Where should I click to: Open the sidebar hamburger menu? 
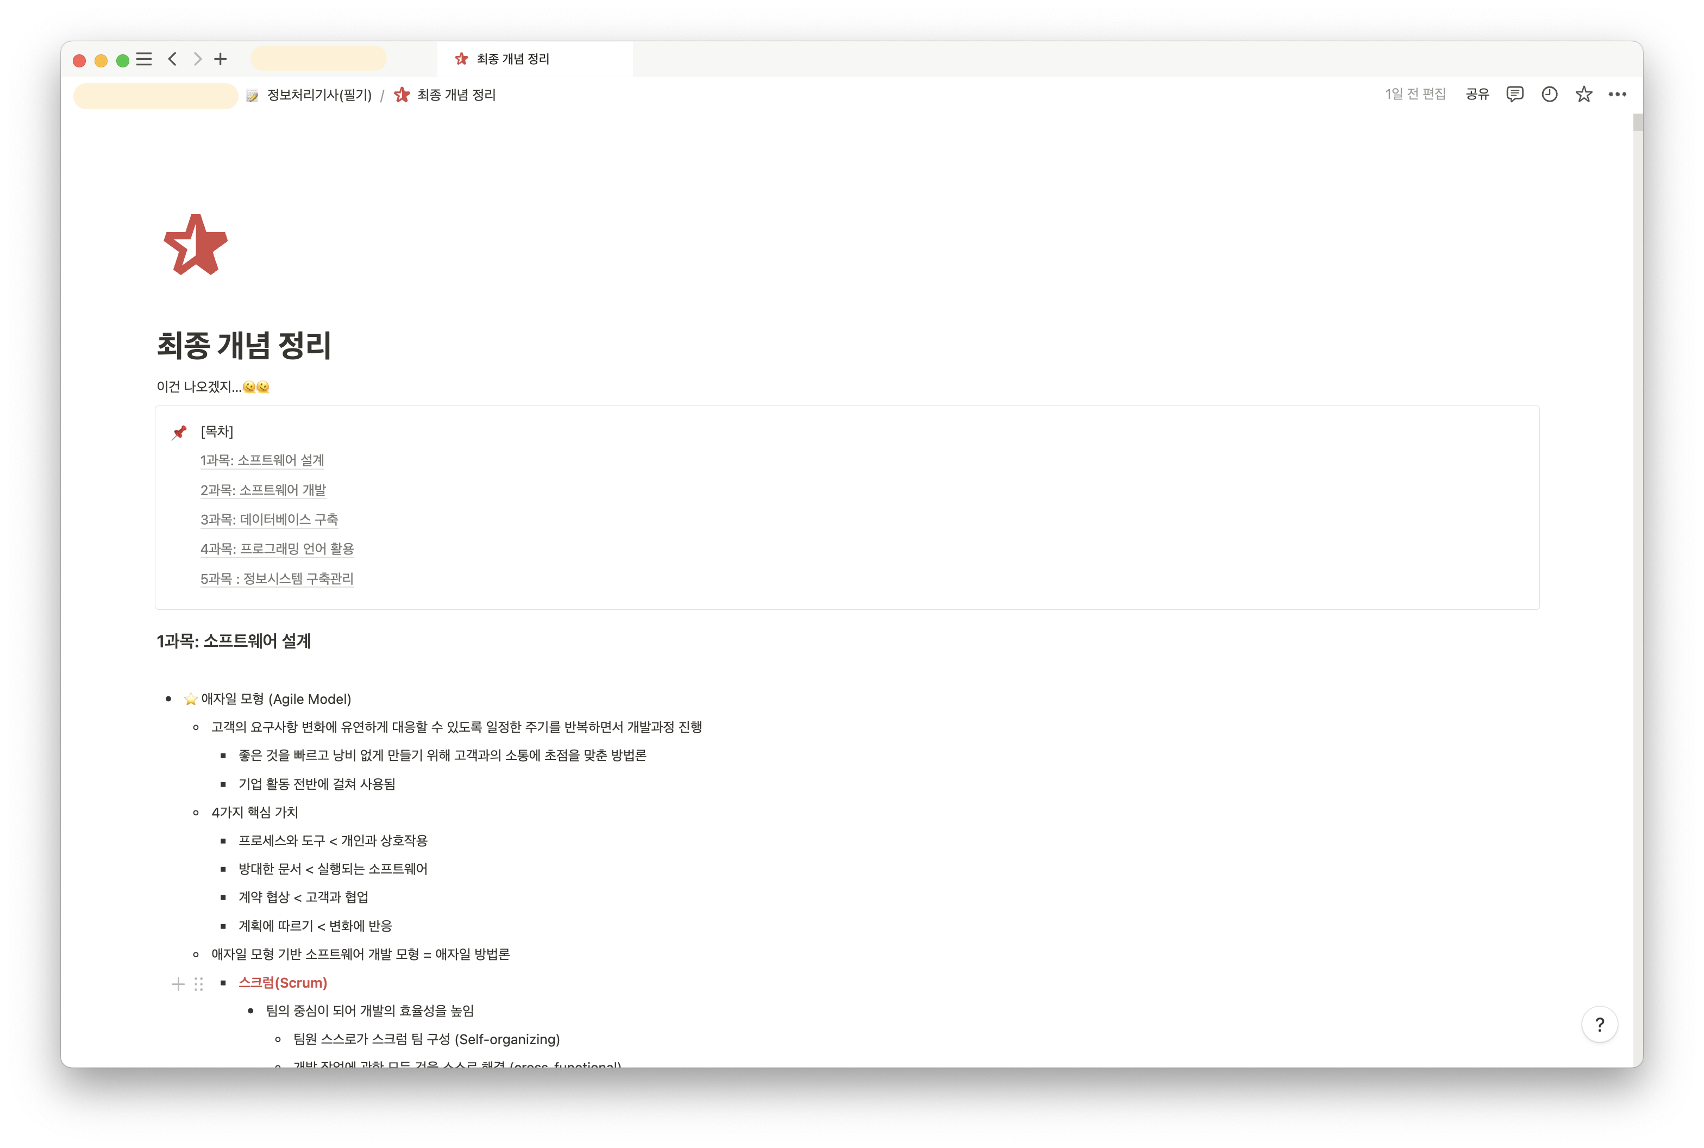coord(144,59)
